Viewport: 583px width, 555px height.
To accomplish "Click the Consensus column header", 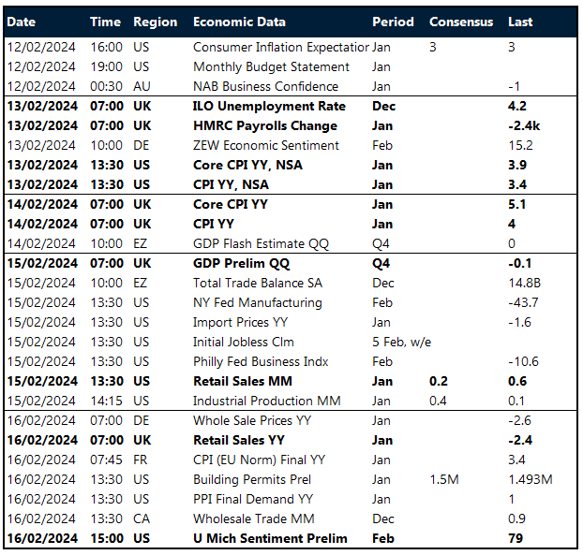I will [460, 22].
